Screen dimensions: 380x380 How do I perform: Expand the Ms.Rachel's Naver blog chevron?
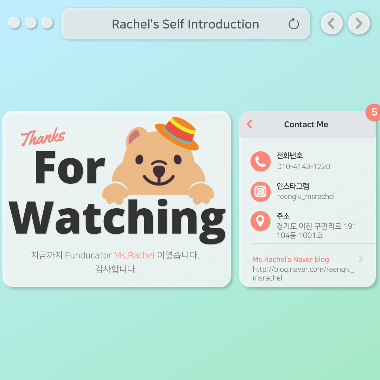[361, 259]
